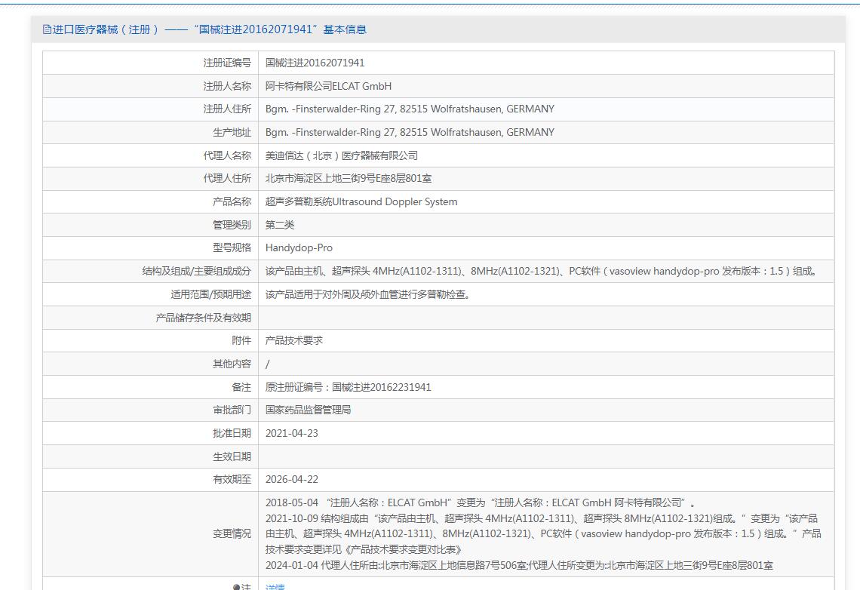
Task: Click the 结构及组成 composition description text
Action: click(542, 271)
